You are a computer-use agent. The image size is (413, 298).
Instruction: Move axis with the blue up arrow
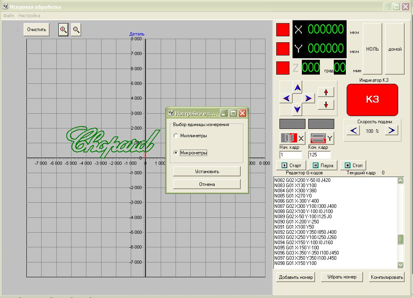(297, 87)
